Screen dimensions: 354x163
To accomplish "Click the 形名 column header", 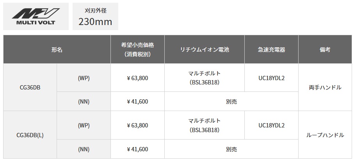I will click(57, 50).
